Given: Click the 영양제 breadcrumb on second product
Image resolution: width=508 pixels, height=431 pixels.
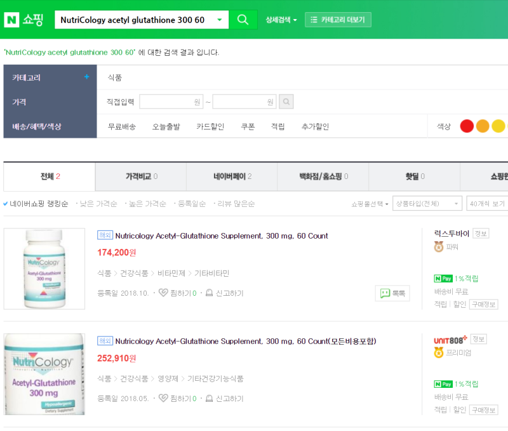Looking at the screenshot, I should [168, 379].
